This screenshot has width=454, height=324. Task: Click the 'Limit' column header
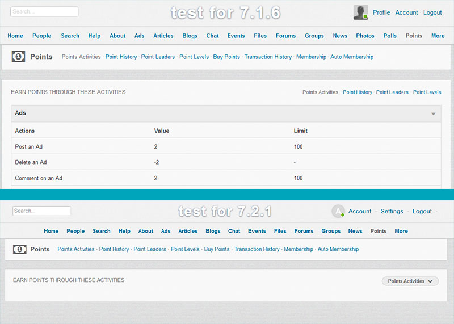coord(301,131)
